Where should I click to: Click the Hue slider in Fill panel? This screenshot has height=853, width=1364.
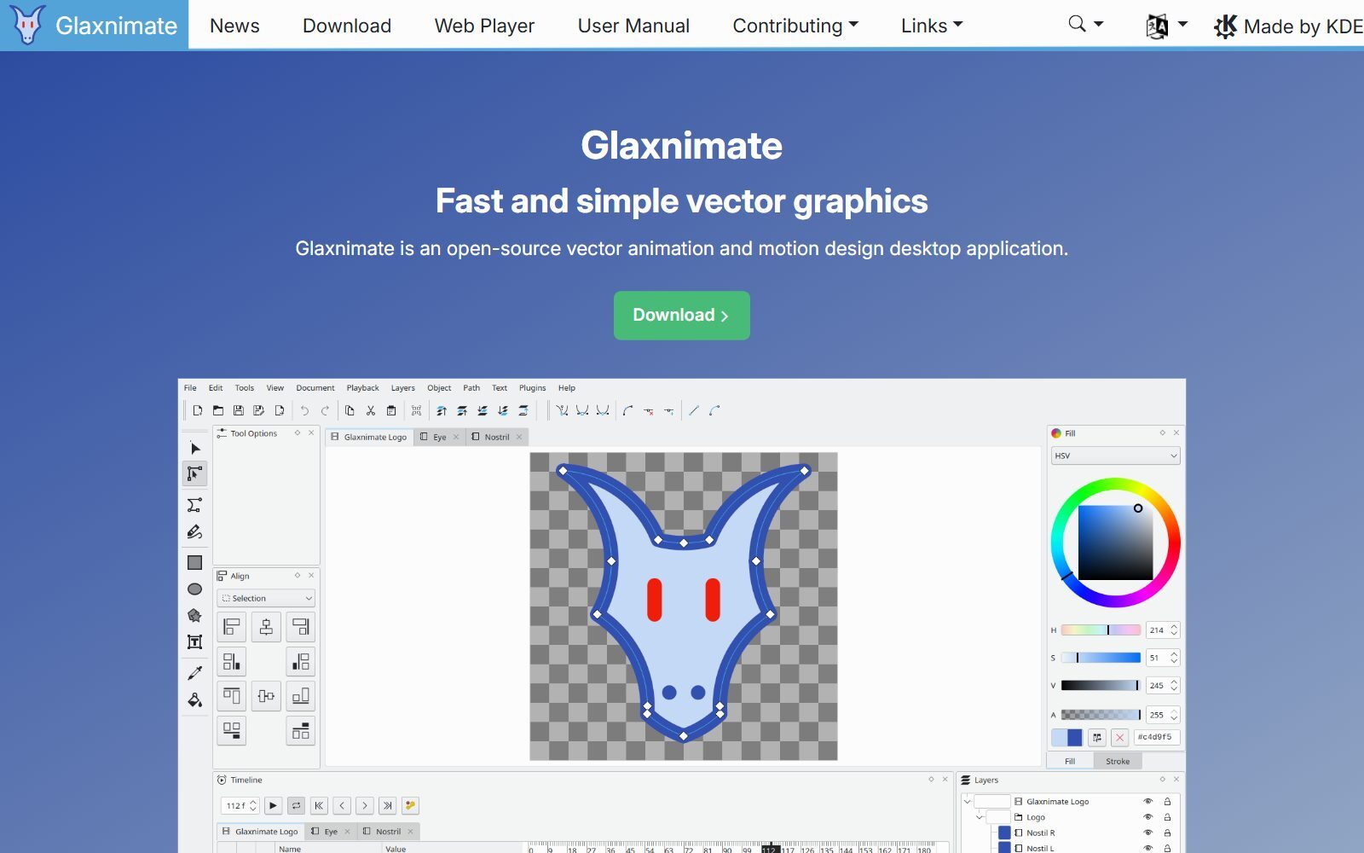pos(1101,630)
